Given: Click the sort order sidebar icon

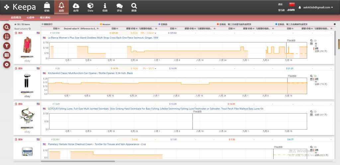Looking at the screenshot, I should point(6,36).
